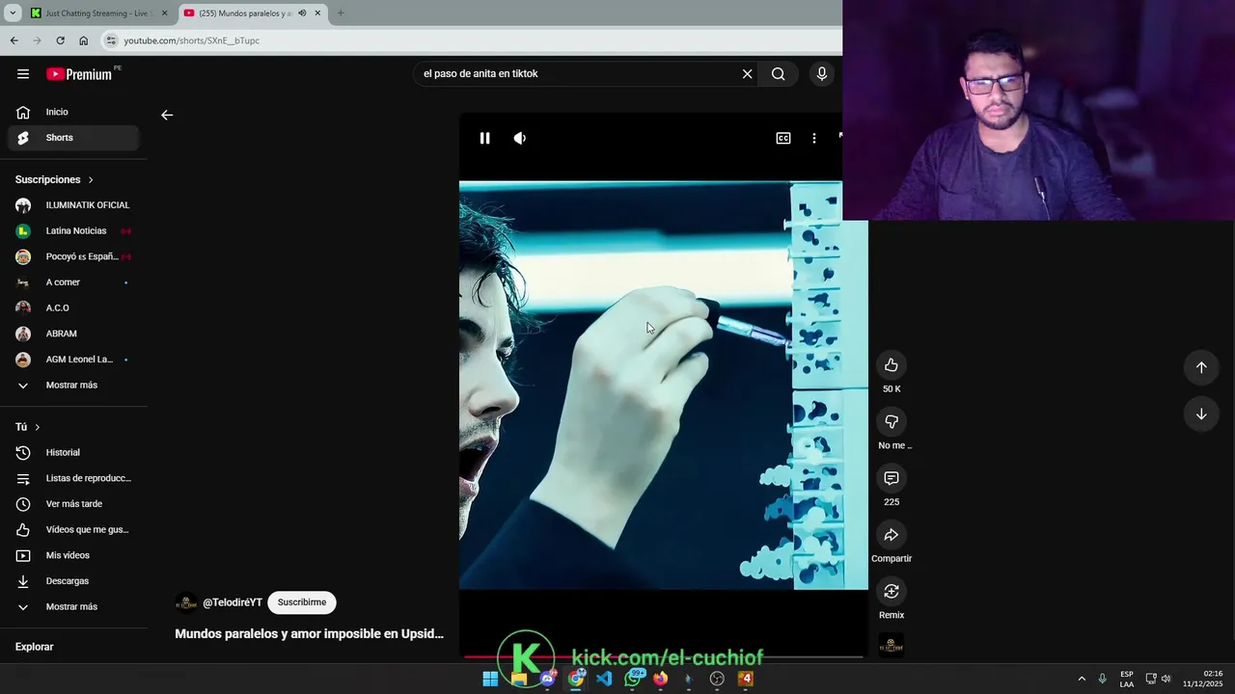Clear the search query with X
Viewport: 1235px width, 694px height.
pos(747,74)
